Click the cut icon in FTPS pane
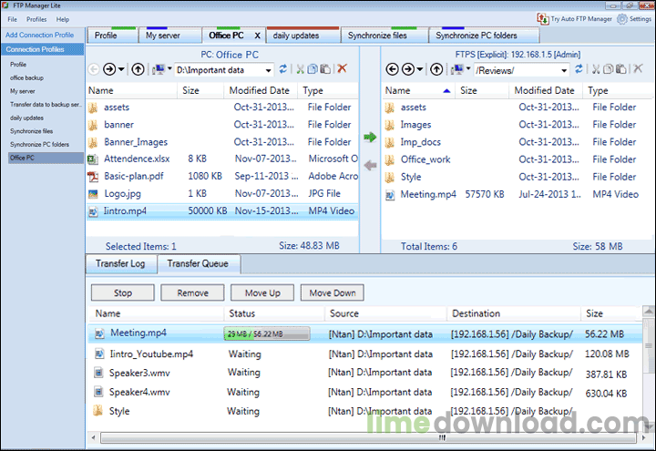Image resolution: width=656 pixels, height=451 pixels. pos(596,69)
